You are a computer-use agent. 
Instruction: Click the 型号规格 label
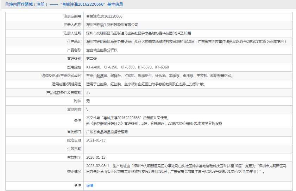tap(74, 67)
